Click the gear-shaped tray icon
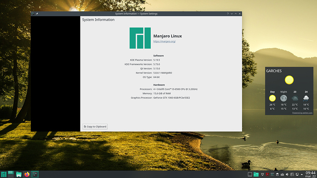317x178 pixels. (262, 174)
